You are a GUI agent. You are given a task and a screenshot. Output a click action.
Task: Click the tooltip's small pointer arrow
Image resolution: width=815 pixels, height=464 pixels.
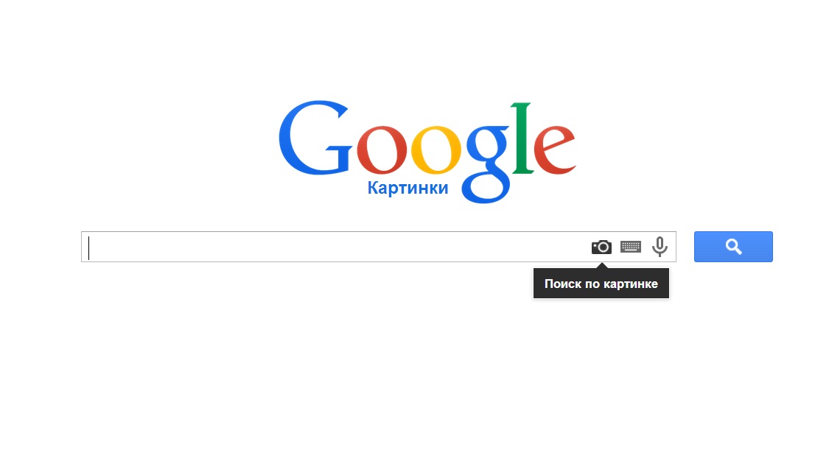[602, 266]
